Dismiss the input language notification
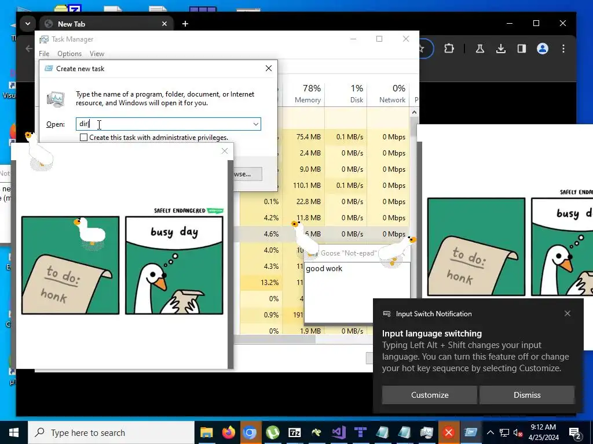 527,395
